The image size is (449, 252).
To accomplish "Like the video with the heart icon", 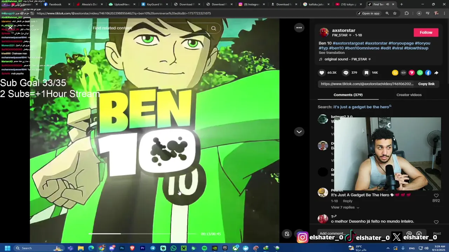I will click(322, 73).
